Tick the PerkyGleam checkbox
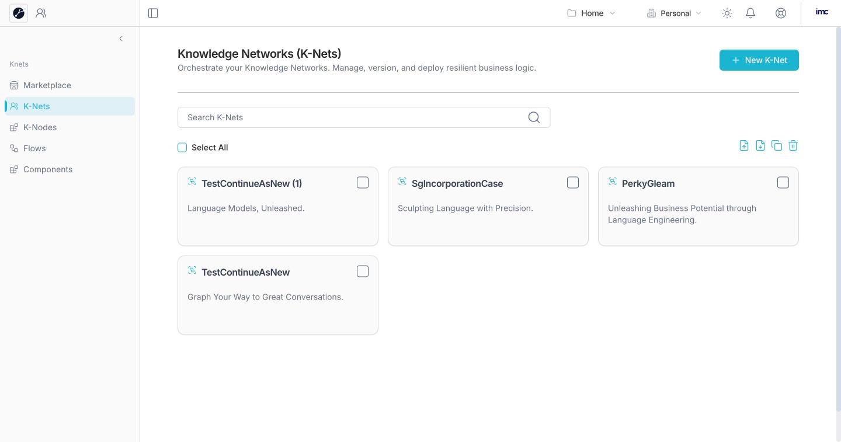Image resolution: width=841 pixels, height=442 pixels. point(783,183)
